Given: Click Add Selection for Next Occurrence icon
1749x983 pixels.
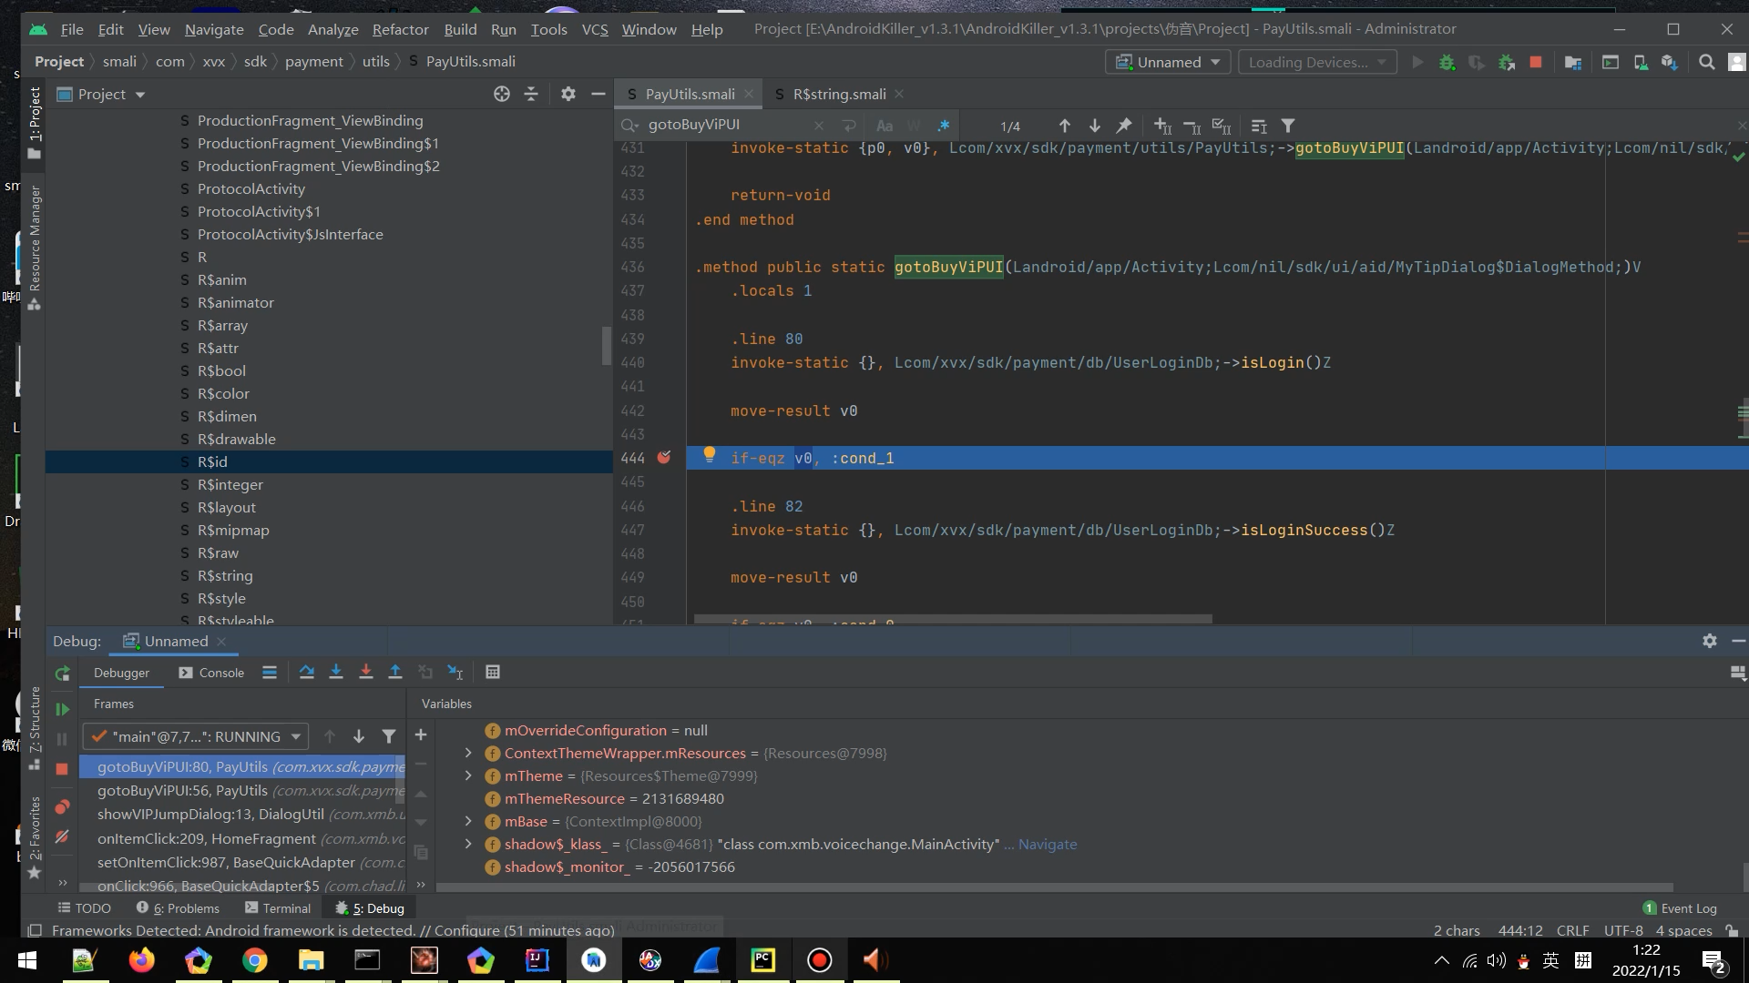Looking at the screenshot, I should coord(1162,126).
